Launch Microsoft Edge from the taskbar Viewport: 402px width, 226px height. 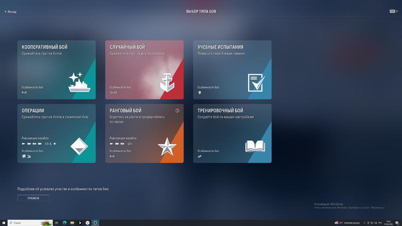[64, 223]
